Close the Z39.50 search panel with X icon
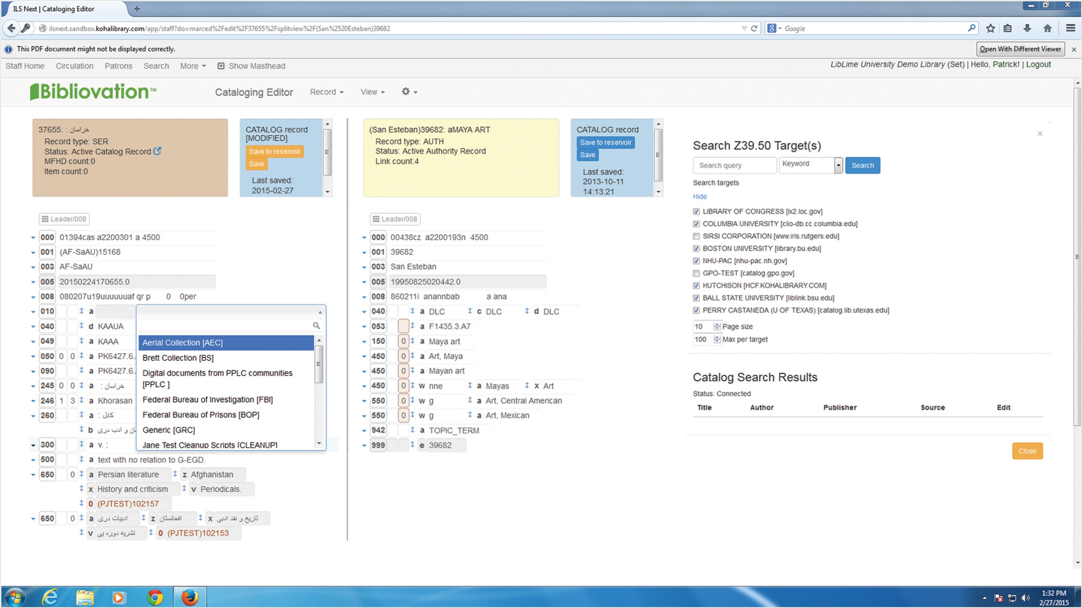Image resolution: width=1082 pixels, height=608 pixels. pyautogui.click(x=1040, y=134)
